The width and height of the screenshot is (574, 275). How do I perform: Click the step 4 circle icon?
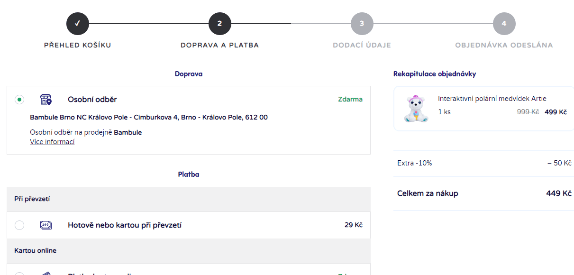504,24
